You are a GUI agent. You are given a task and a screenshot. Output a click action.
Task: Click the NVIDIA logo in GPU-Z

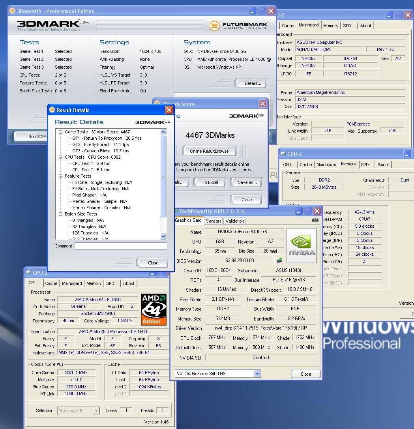[x=301, y=245]
